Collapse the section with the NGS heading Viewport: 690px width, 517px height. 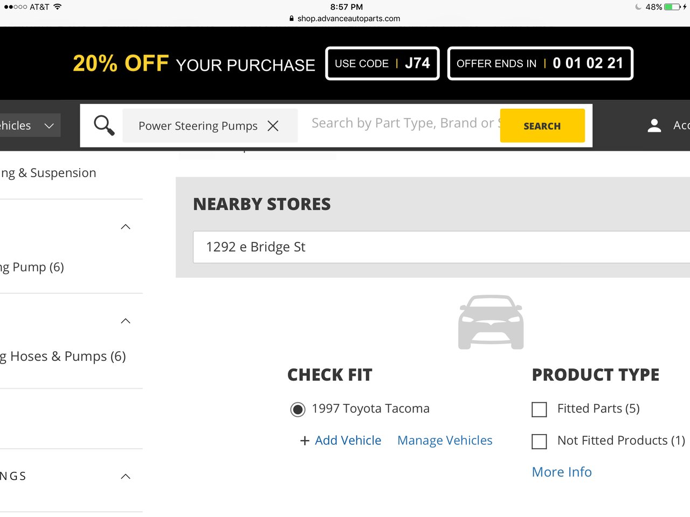point(126,476)
